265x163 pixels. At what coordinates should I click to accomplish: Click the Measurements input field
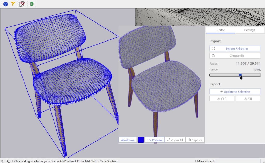click(x=238, y=161)
